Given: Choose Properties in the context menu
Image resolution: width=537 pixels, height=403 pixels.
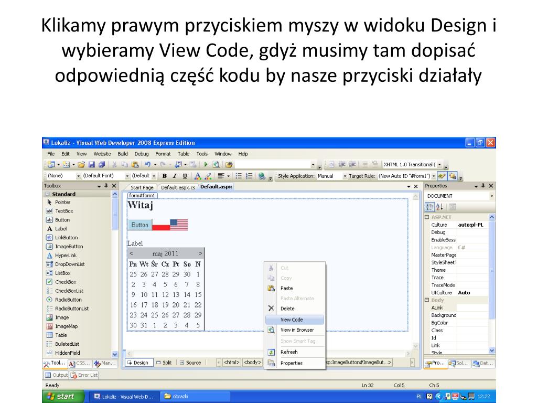Looking at the screenshot, I should point(295,363).
